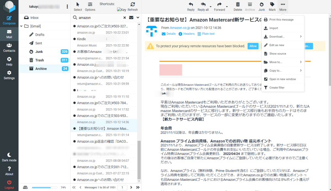331x191 pixels.
Task: Toggle Dark mode
Action: [x=9, y=157]
